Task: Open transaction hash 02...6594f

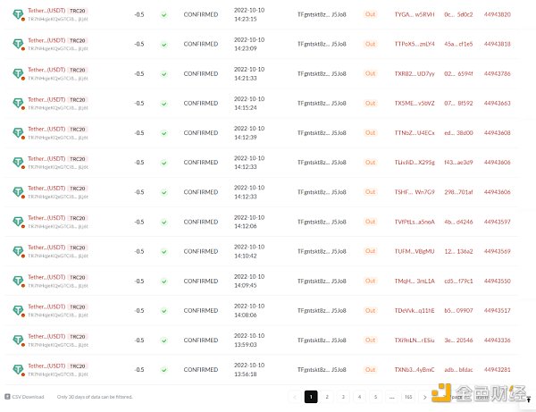Action: [458, 73]
